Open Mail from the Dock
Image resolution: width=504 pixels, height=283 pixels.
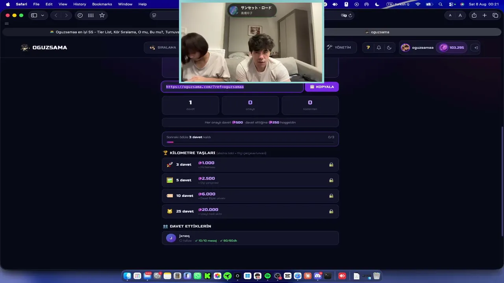point(147,276)
